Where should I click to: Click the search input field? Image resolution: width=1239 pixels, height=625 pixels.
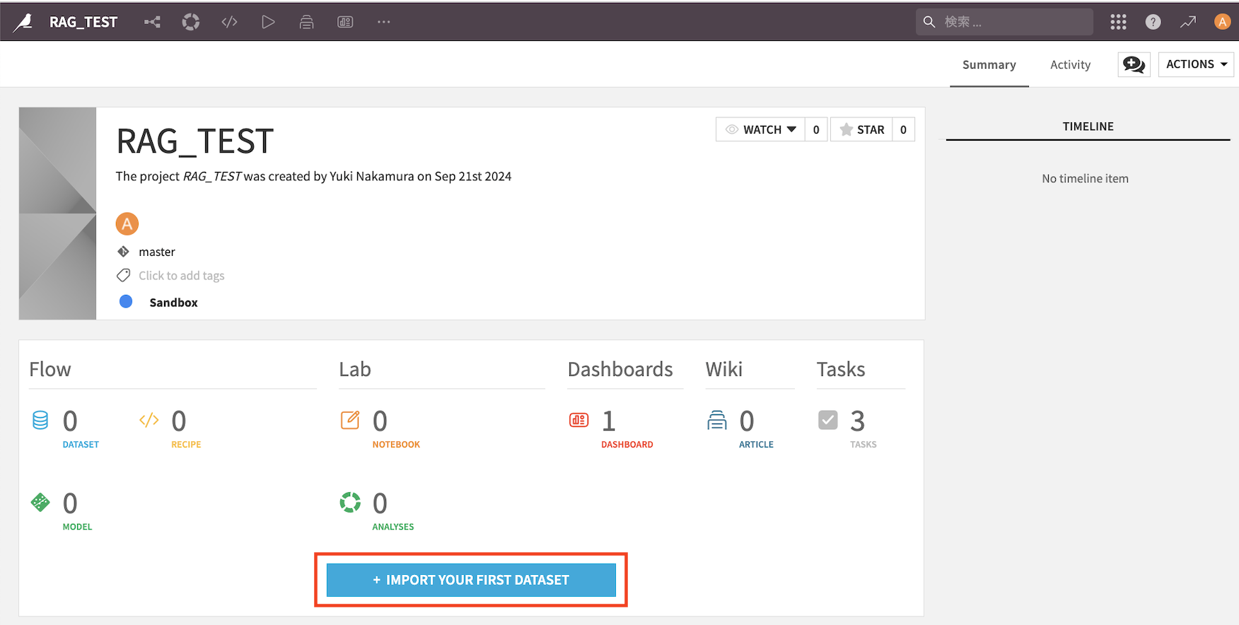click(x=1004, y=22)
